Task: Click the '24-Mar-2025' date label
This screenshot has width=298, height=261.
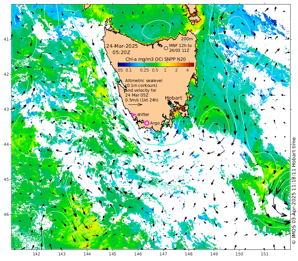Action: coord(122,46)
